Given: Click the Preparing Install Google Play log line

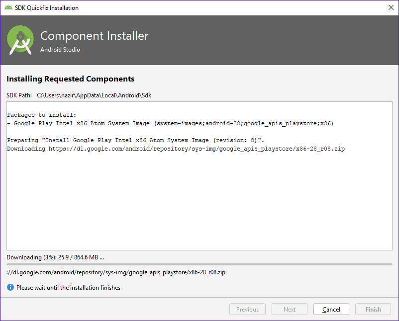Looking at the screenshot, I should tap(136, 140).
